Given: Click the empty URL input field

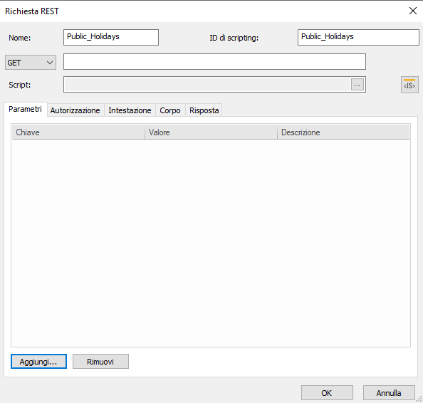Looking at the screenshot, I should coord(214,61).
